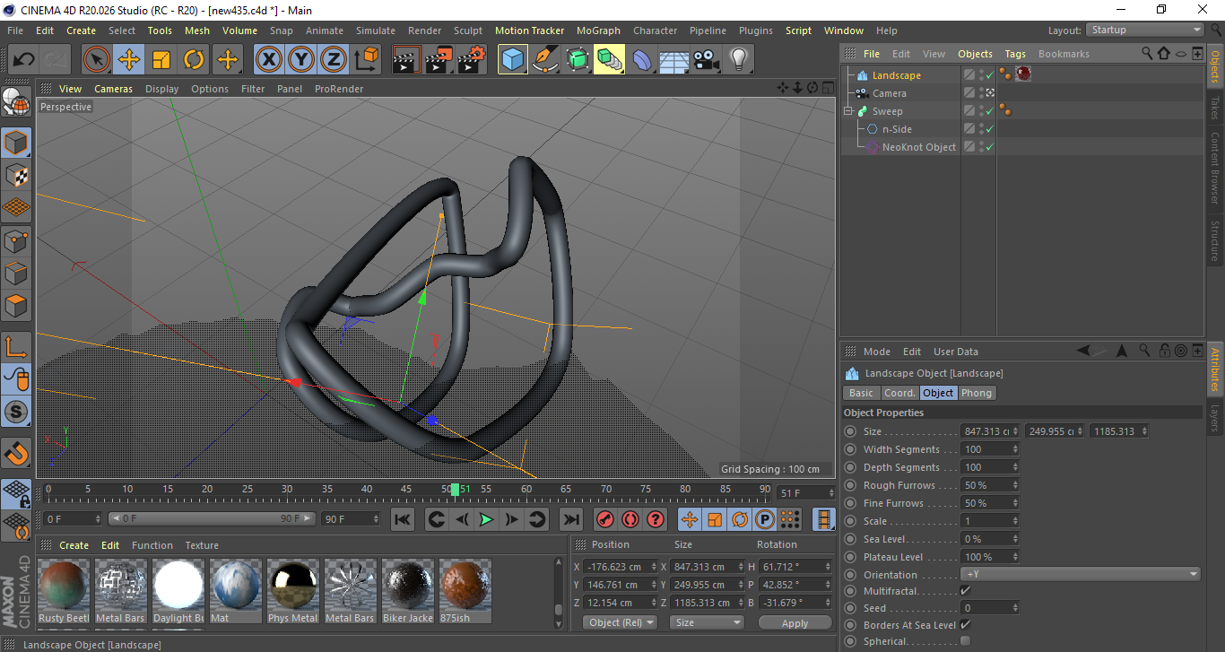Click Rough Furrows stepper arrows
This screenshot has width=1225, height=652.
click(1015, 485)
